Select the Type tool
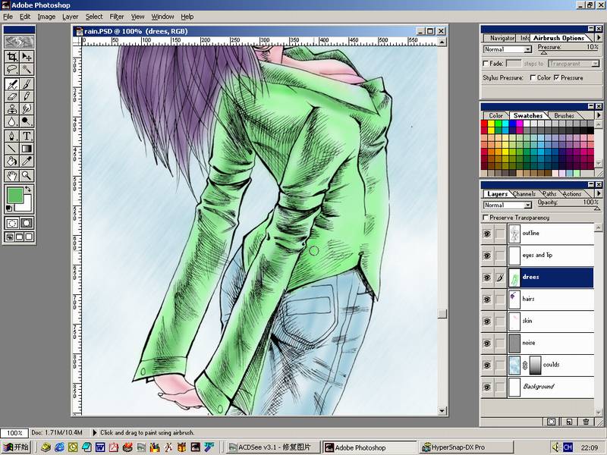The image size is (607, 455). tap(27, 136)
